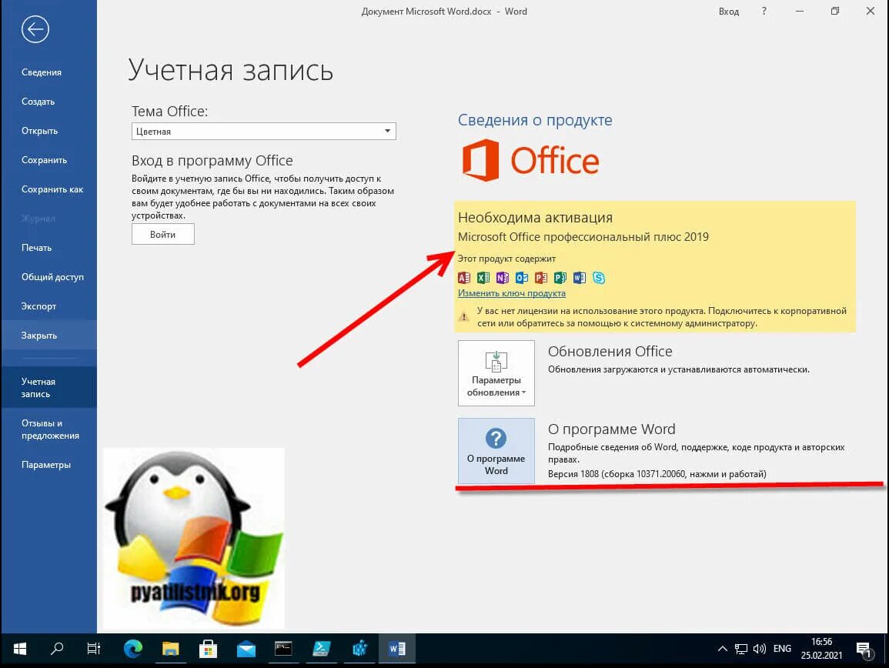Launch Microsoft Edge from the taskbar
The width and height of the screenshot is (889, 668).
coord(132,648)
